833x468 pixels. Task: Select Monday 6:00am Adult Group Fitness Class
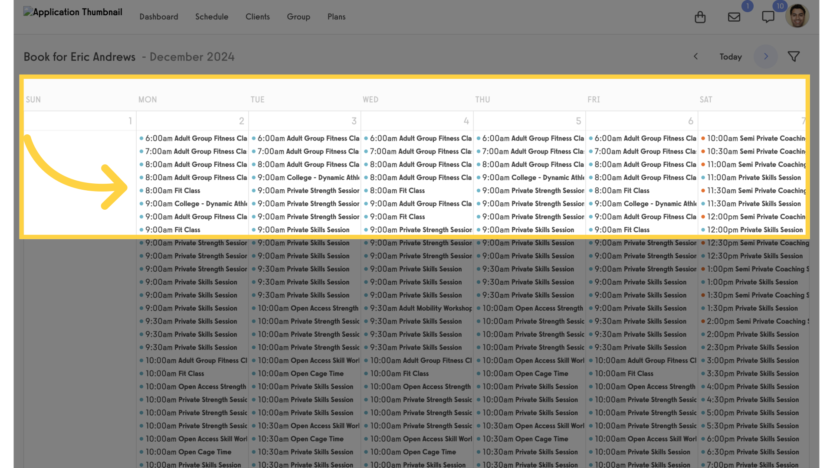(193, 138)
